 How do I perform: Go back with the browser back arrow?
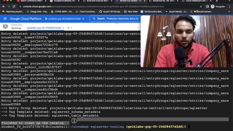[4, 7]
